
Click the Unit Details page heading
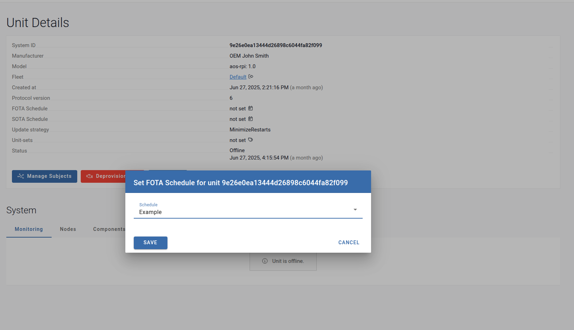pos(38,23)
